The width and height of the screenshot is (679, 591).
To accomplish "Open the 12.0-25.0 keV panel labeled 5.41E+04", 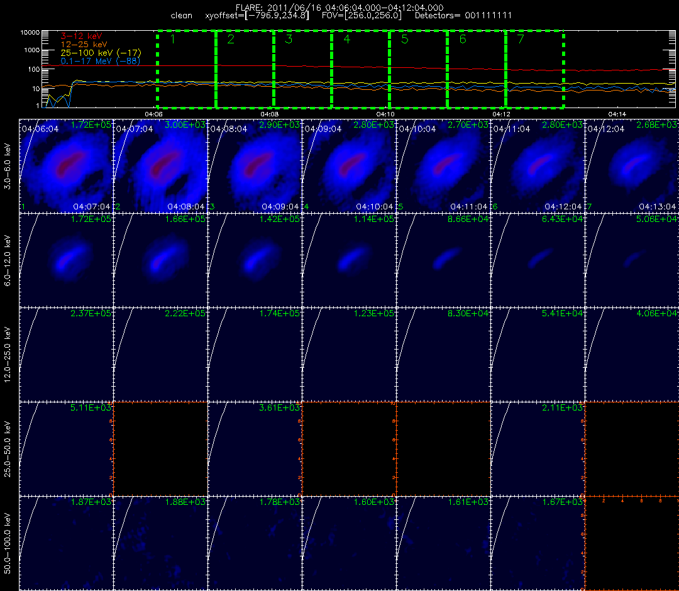I will 538,355.
